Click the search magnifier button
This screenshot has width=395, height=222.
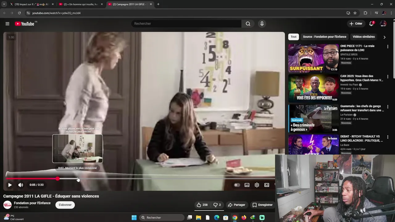tap(248, 24)
